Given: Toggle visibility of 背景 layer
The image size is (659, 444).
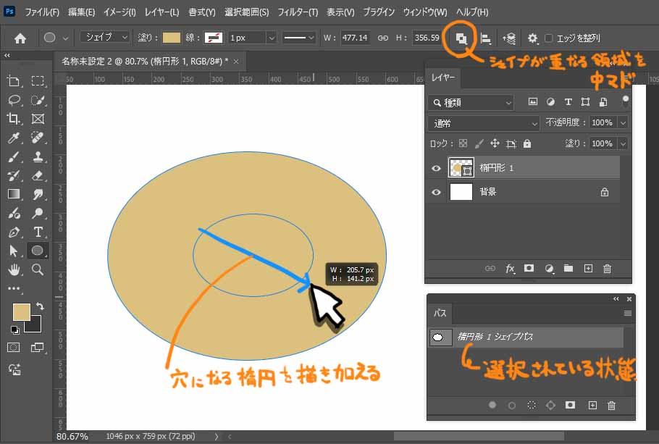Looking at the screenshot, I should click(x=436, y=192).
